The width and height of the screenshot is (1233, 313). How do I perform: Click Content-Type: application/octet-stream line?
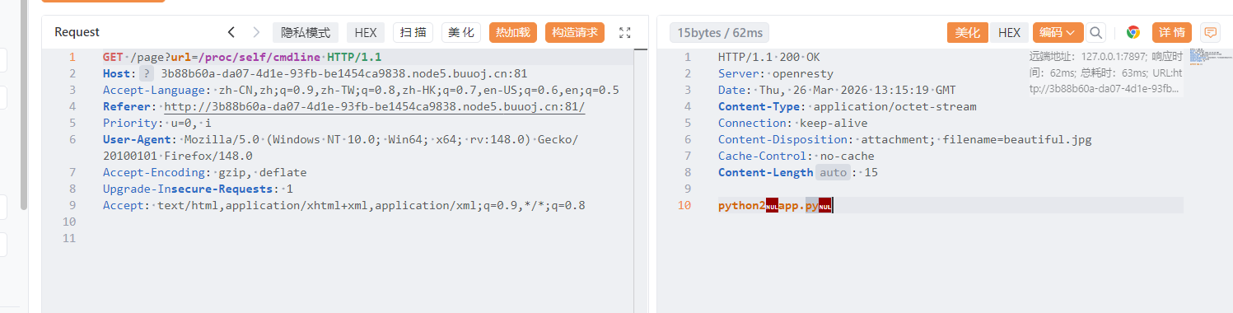click(847, 106)
